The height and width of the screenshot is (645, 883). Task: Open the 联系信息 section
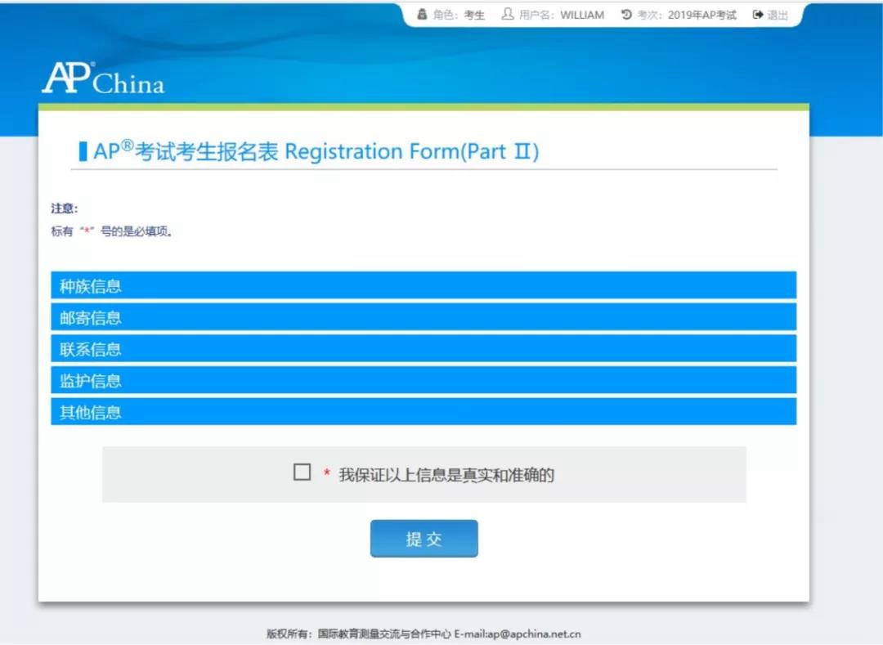click(x=423, y=349)
